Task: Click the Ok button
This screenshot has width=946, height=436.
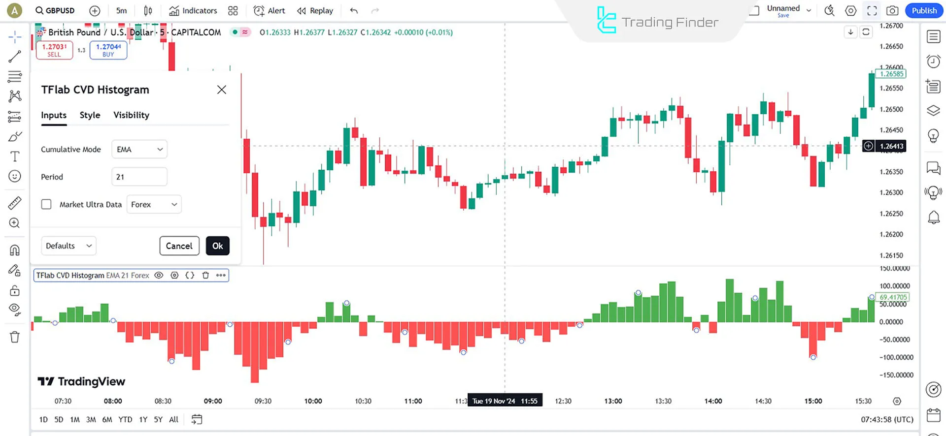Action: [x=217, y=246]
